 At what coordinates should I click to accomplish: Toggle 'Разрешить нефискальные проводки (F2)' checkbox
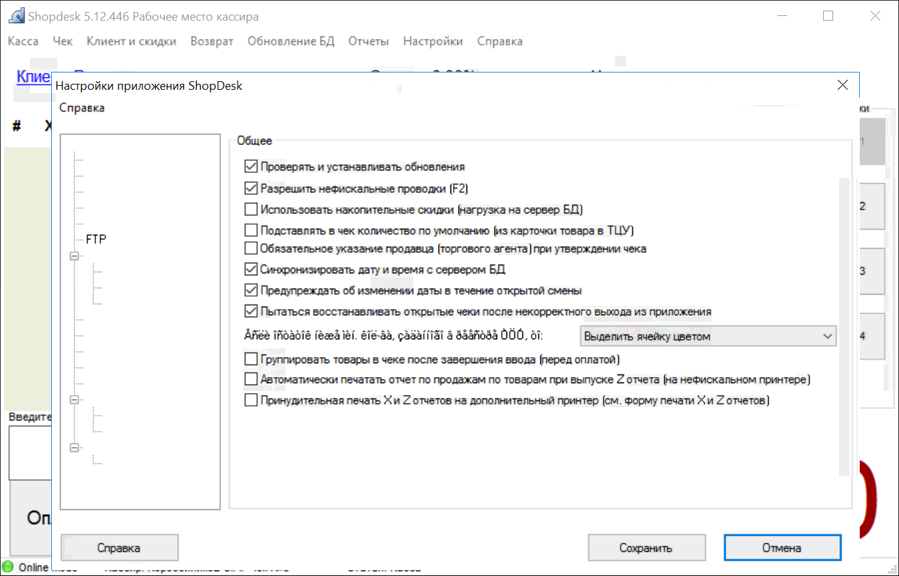coord(251,188)
